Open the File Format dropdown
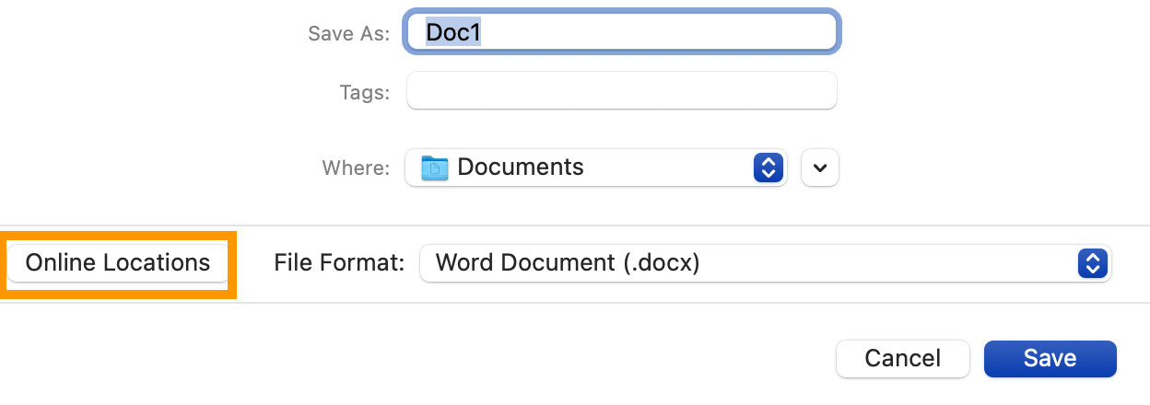Screen dimensions: 1150x405 (x=765, y=263)
